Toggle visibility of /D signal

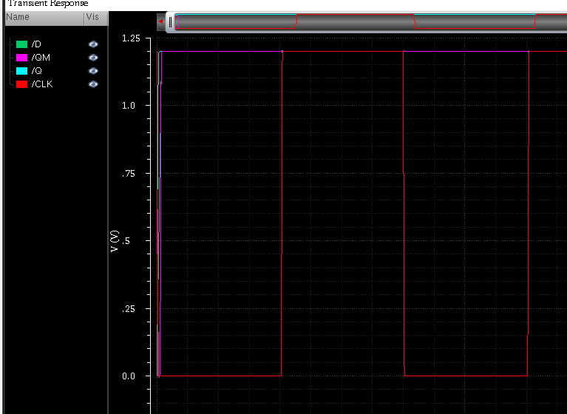tap(93, 44)
